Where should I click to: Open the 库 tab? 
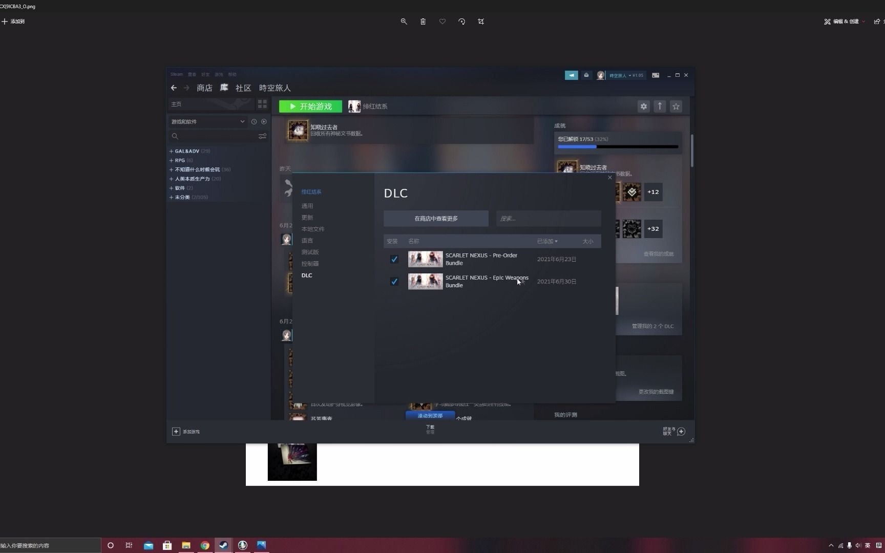224,88
